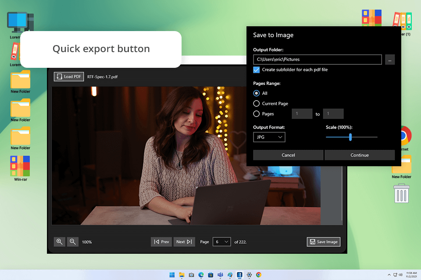Click the Output Folder path field
The height and width of the screenshot is (280, 421).
pos(317,59)
